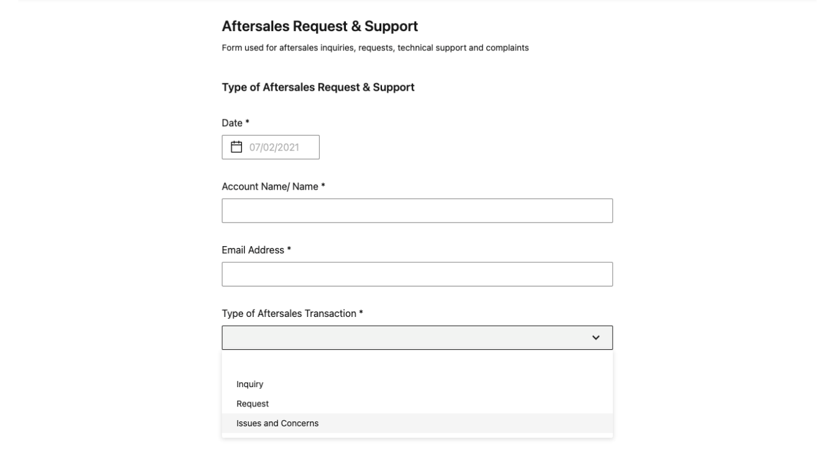Select the blank first dropdown option
833x458 pixels.
[x=417, y=365]
